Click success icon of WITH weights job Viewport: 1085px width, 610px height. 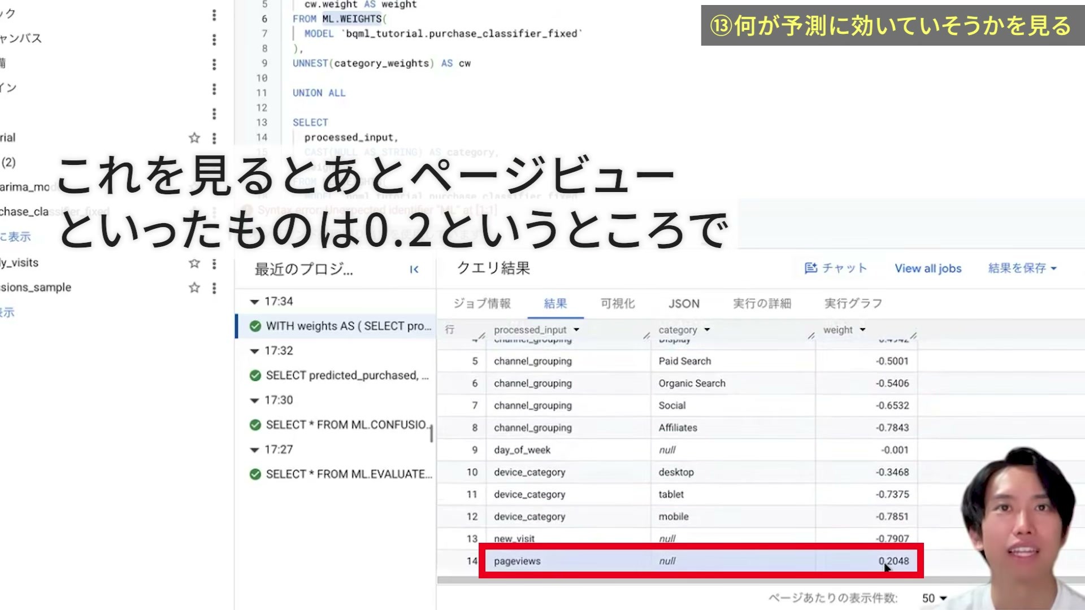pyautogui.click(x=255, y=326)
